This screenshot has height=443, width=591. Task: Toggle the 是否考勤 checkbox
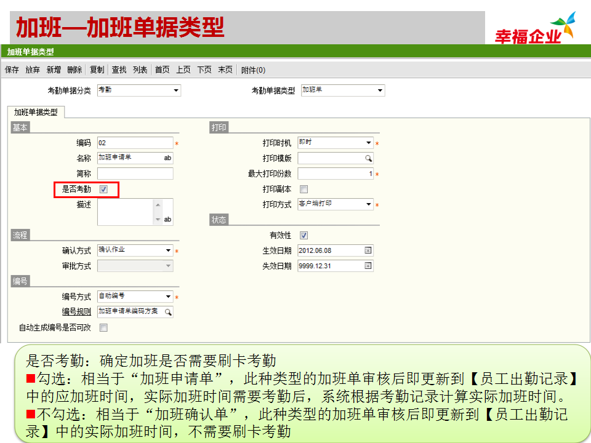(x=103, y=190)
